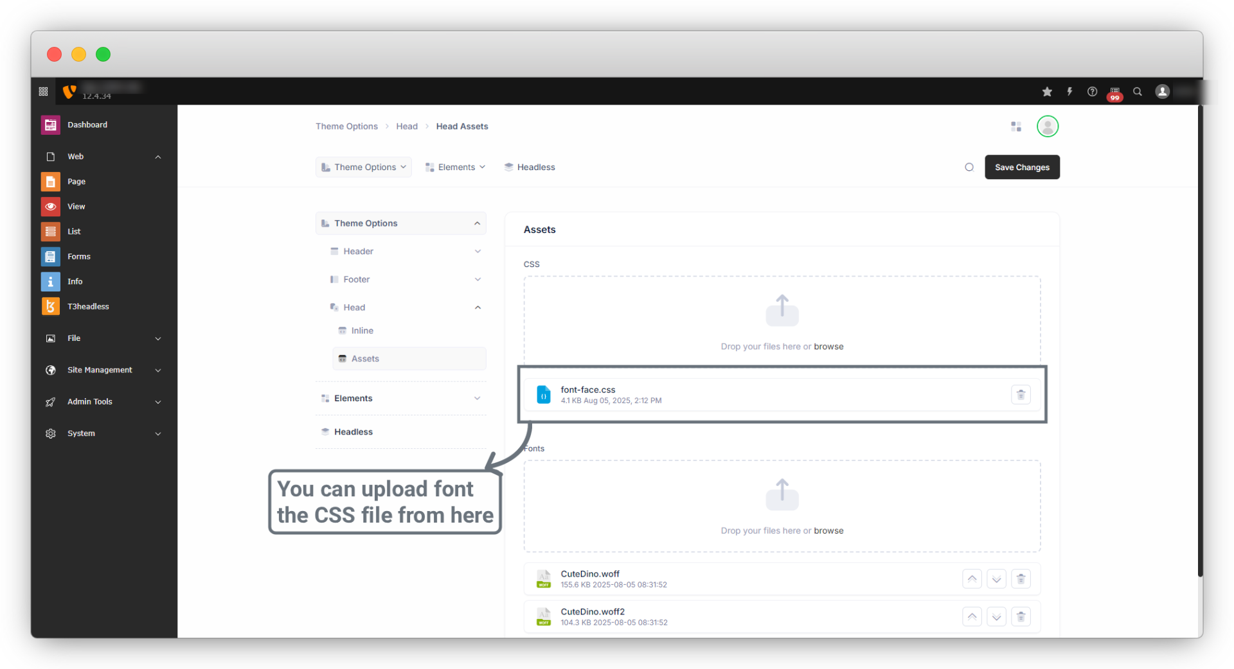Expand the Site Management section
This screenshot has width=1234, height=669.
point(157,370)
